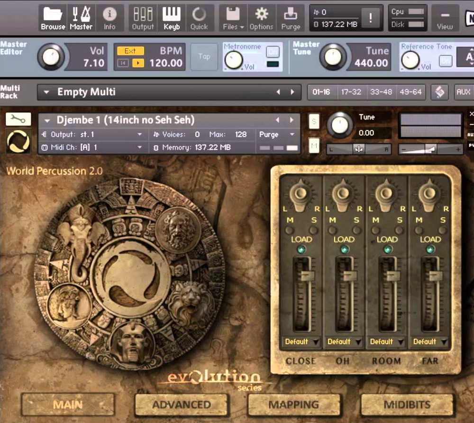Switch to the ADVANCED page

coord(181,404)
